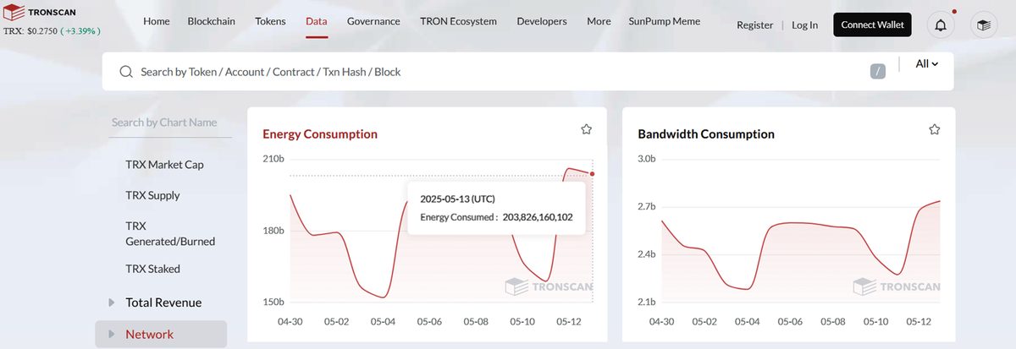
Task: Click the cube icon in the header
Action: (984, 25)
